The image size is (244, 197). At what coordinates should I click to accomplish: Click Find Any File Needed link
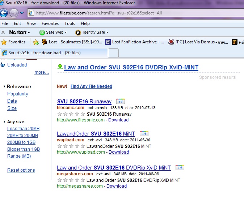click(x=91, y=86)
